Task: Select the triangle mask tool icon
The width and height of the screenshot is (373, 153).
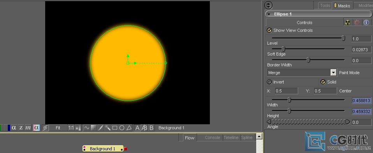Action: point(129,128)
